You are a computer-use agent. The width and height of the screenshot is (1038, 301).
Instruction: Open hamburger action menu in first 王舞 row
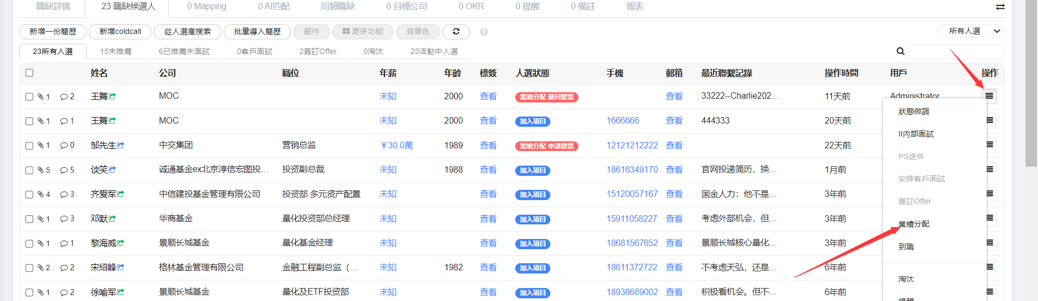989,96
